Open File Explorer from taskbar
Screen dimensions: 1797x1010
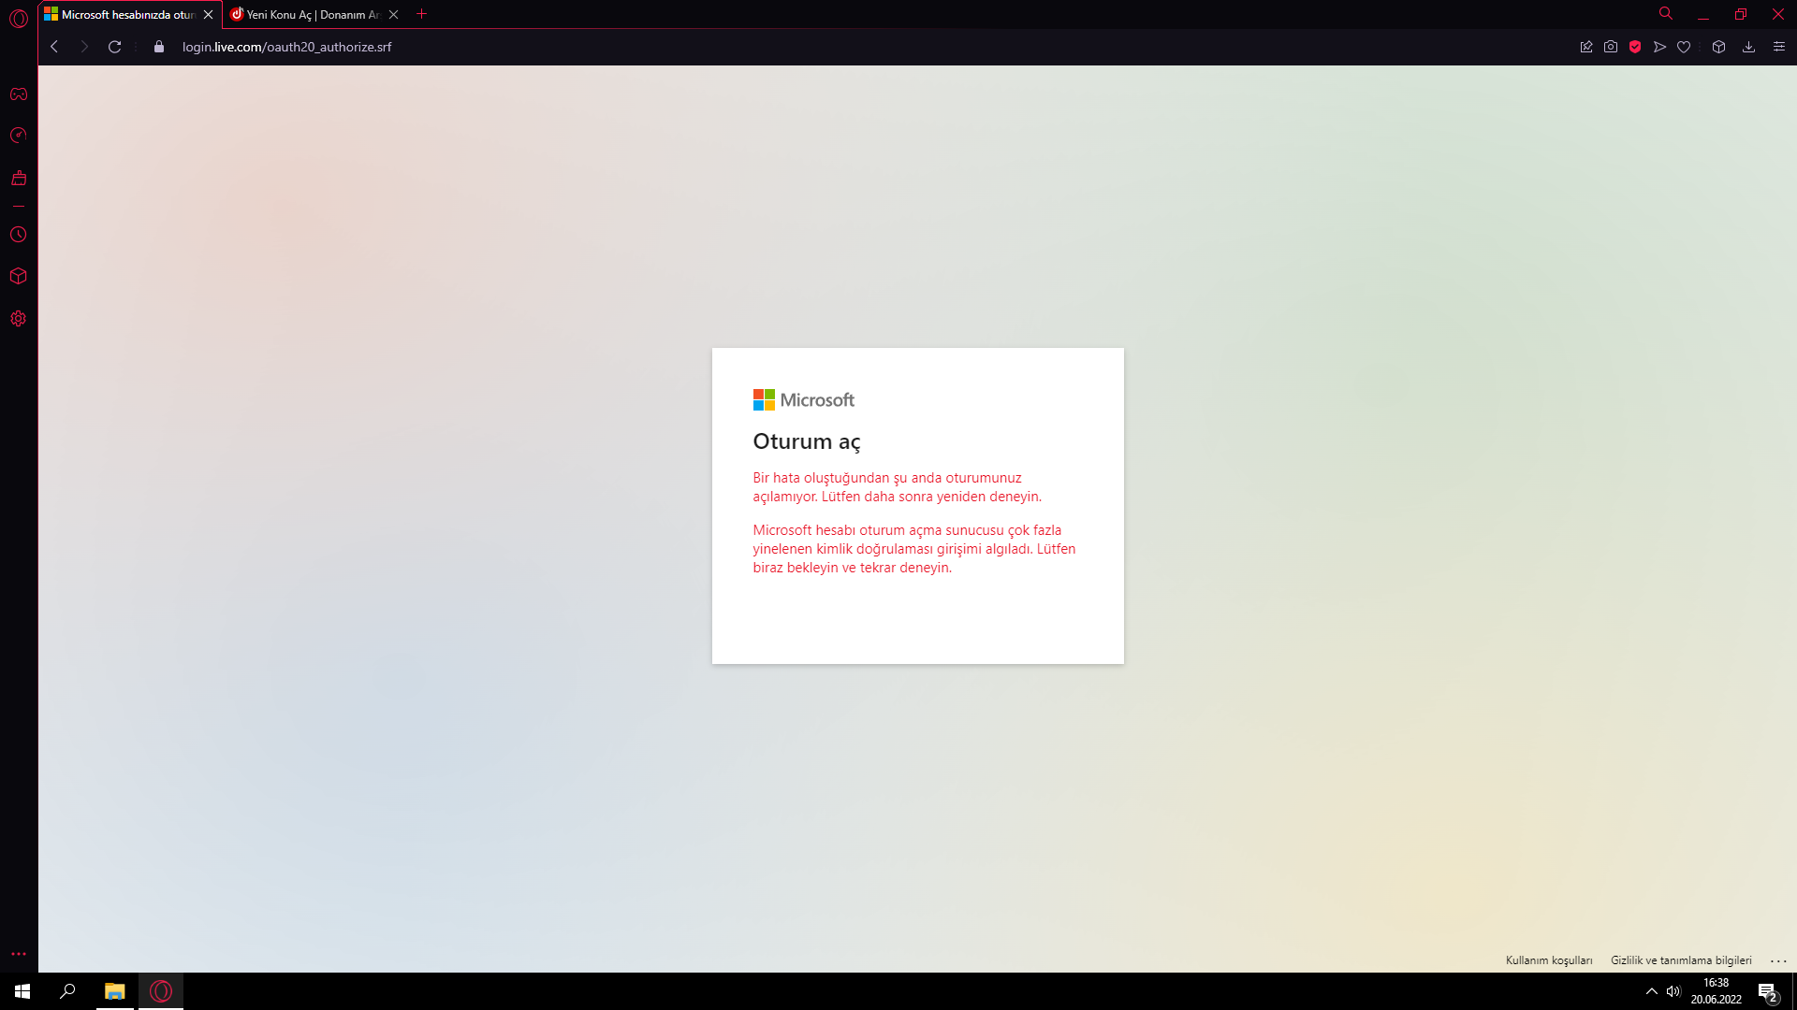pyautogui.click(x=114, y=991)
